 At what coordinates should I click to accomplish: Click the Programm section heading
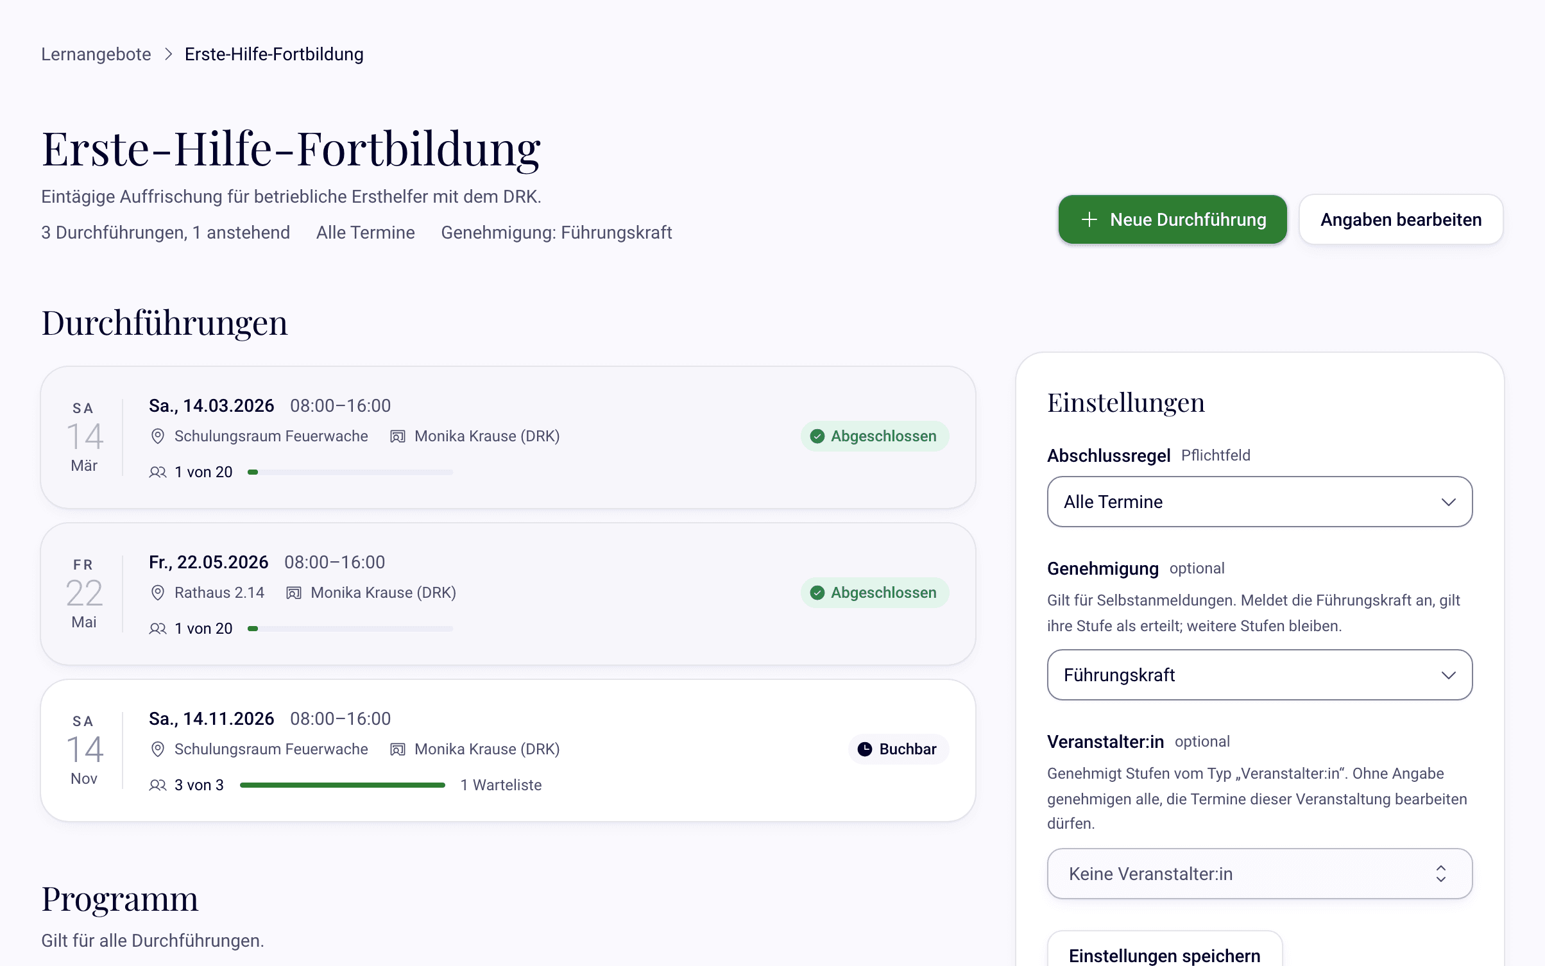120,899
